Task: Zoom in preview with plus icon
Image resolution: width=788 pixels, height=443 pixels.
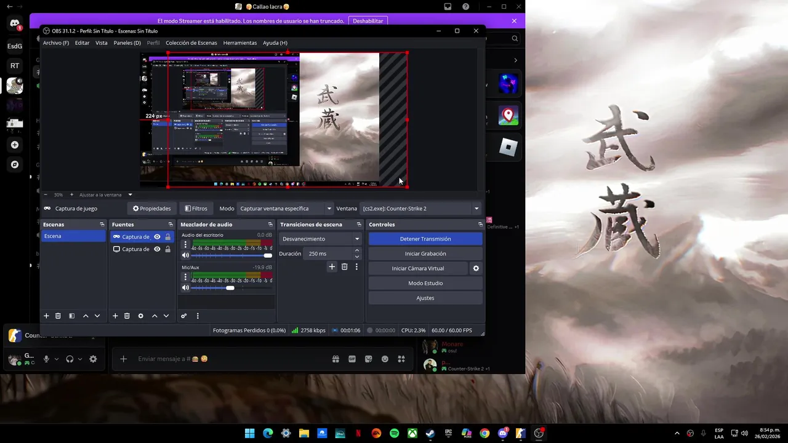Action: pos(71,194)
